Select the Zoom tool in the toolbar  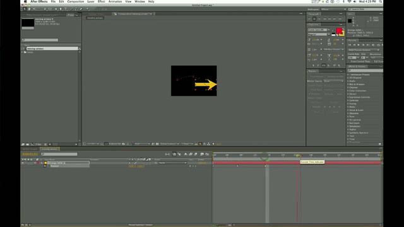tap(33, 9)
